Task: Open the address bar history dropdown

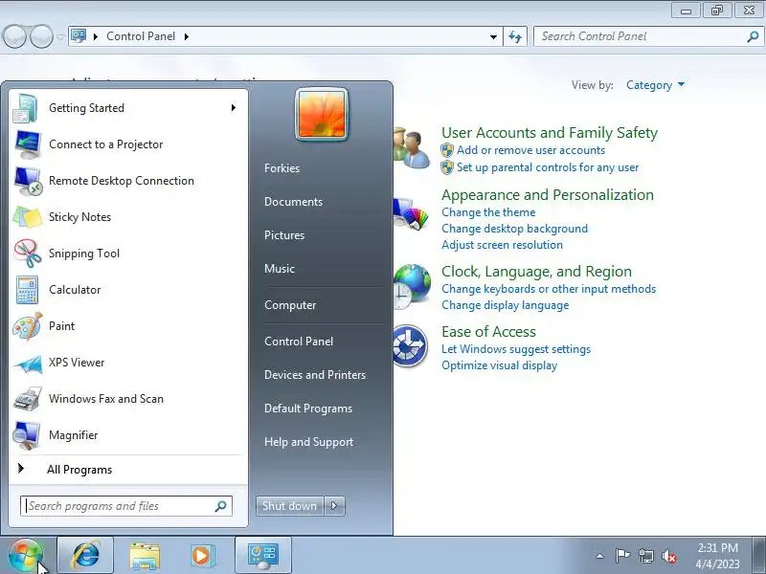Action: coord(493,36)
